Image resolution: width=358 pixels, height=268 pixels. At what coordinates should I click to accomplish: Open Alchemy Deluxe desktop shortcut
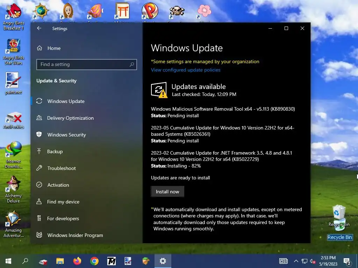coord(13,189)
